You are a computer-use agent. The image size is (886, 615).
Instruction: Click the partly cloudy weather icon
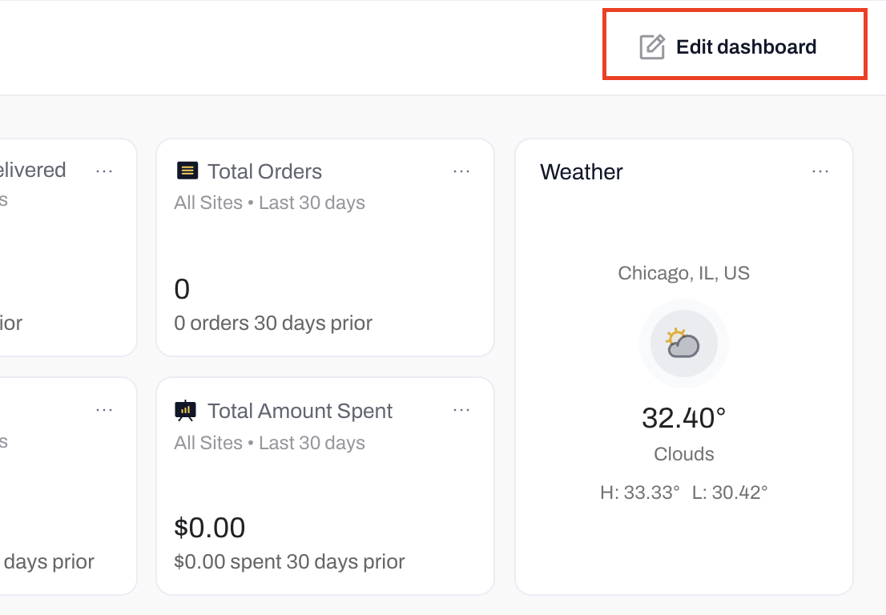pos(683,344)
